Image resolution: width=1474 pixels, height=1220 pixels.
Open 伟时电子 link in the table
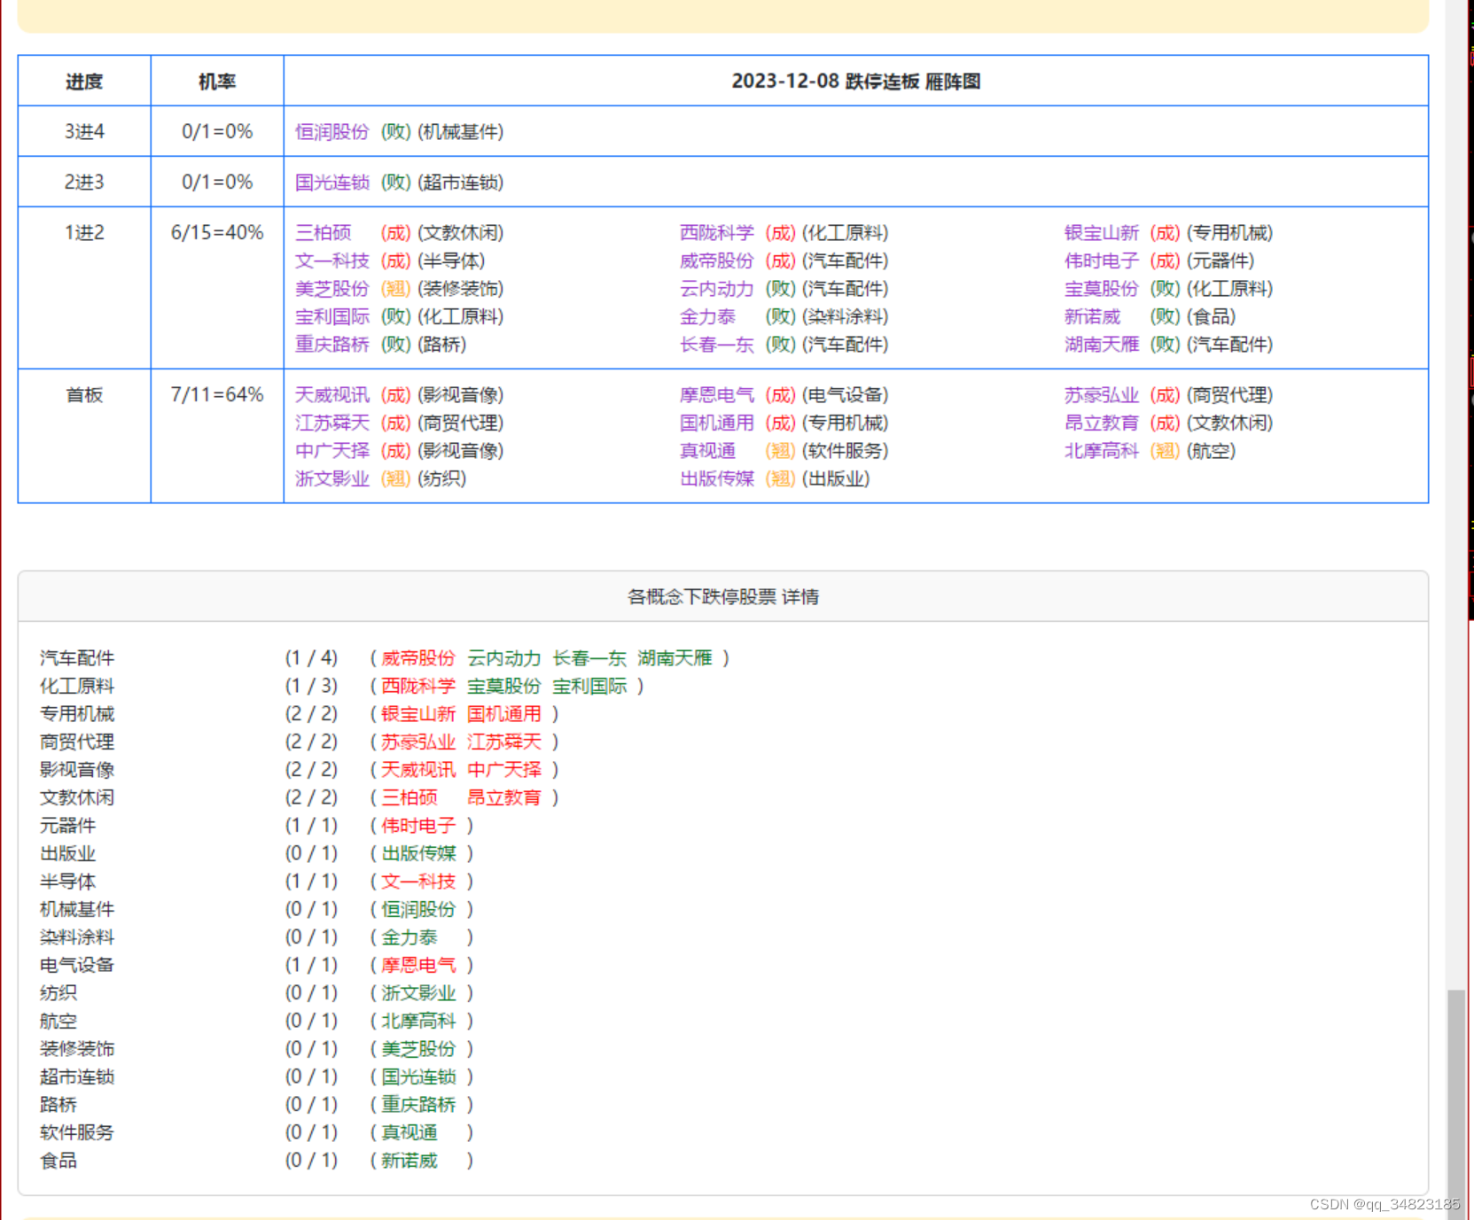click(1102, 261)
